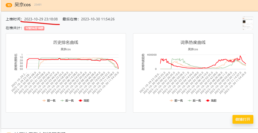Viewport: 258px width, 133px height.
Task: Toggle 当前 legend in 词条热度曲线 chart
Action: click(x=211, y=101)
